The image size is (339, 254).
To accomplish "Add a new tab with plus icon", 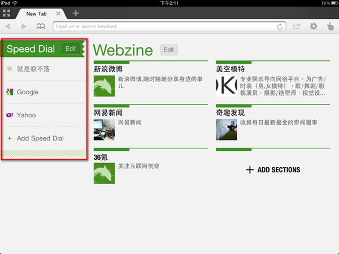I will tap(76, 14).
